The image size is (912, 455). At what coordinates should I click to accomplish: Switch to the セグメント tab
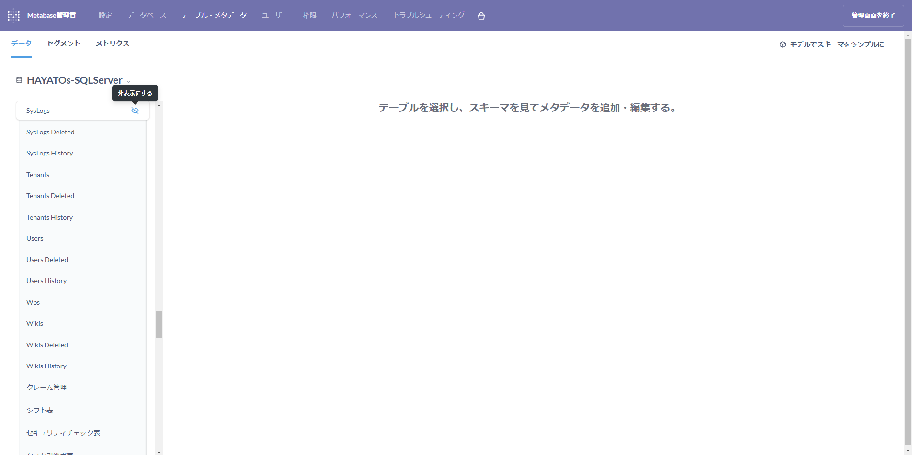pyautogui.click(x=64, y=44)
